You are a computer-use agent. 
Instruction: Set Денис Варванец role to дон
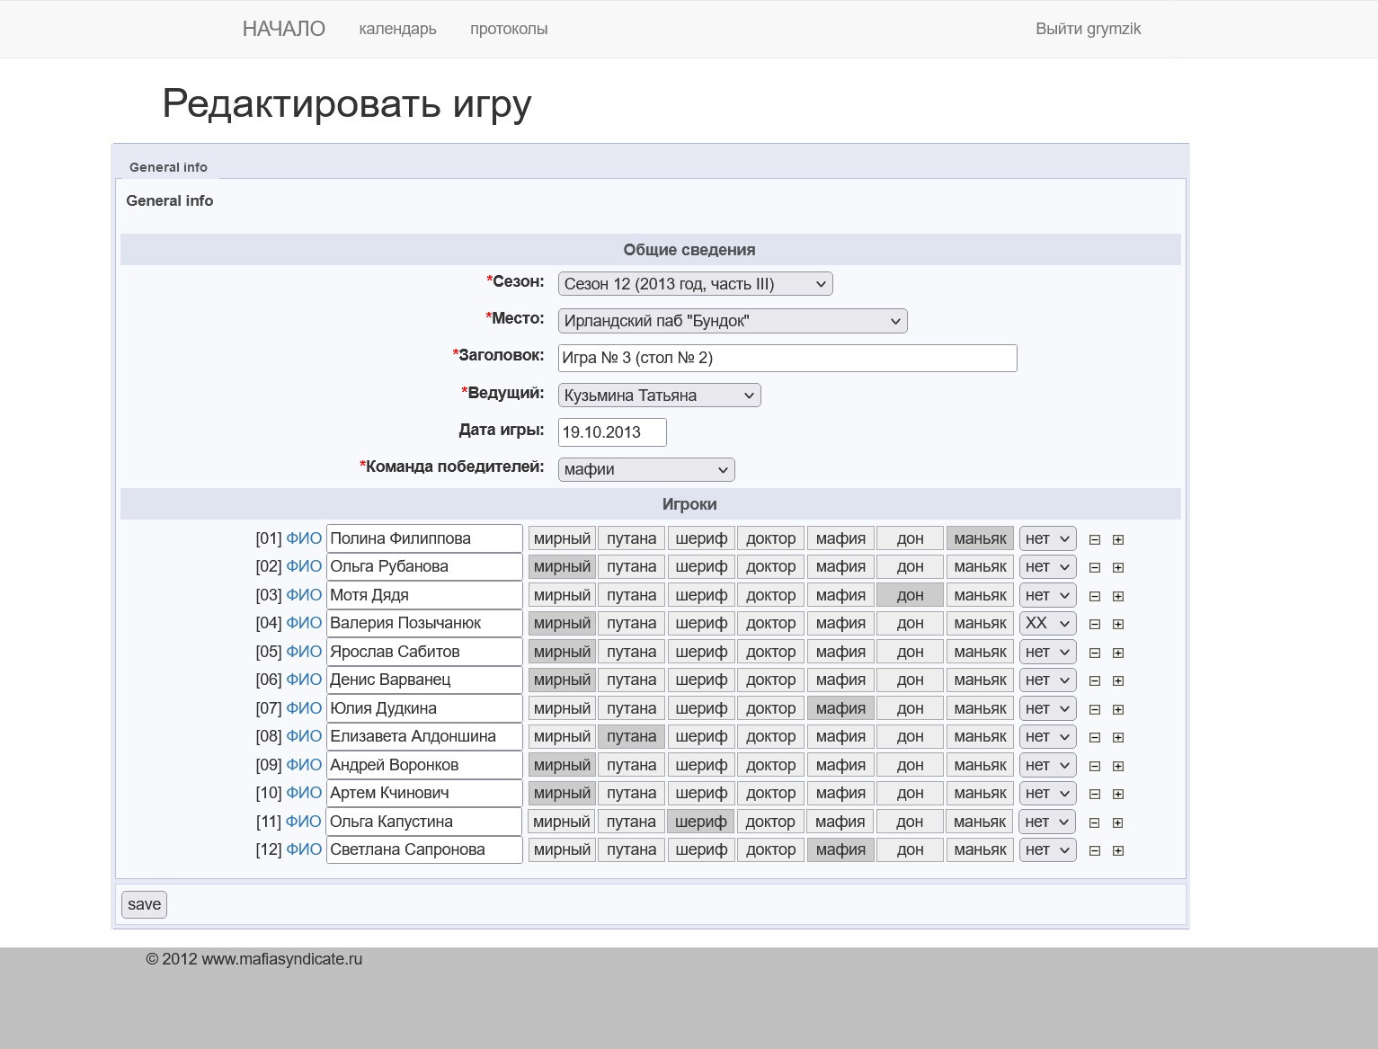pyautogui.click(x=910, y=680)
